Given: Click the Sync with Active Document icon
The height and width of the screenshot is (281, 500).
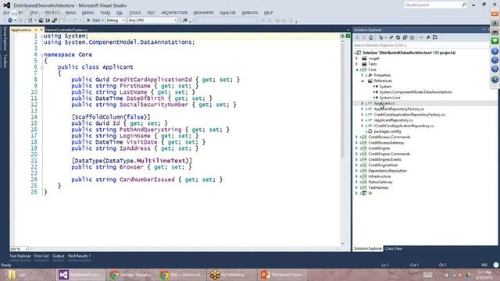Looking at the screenshot, I should point(391,37).
